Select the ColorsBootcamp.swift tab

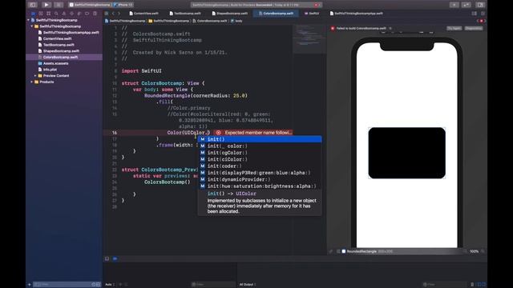pos(276,14)
